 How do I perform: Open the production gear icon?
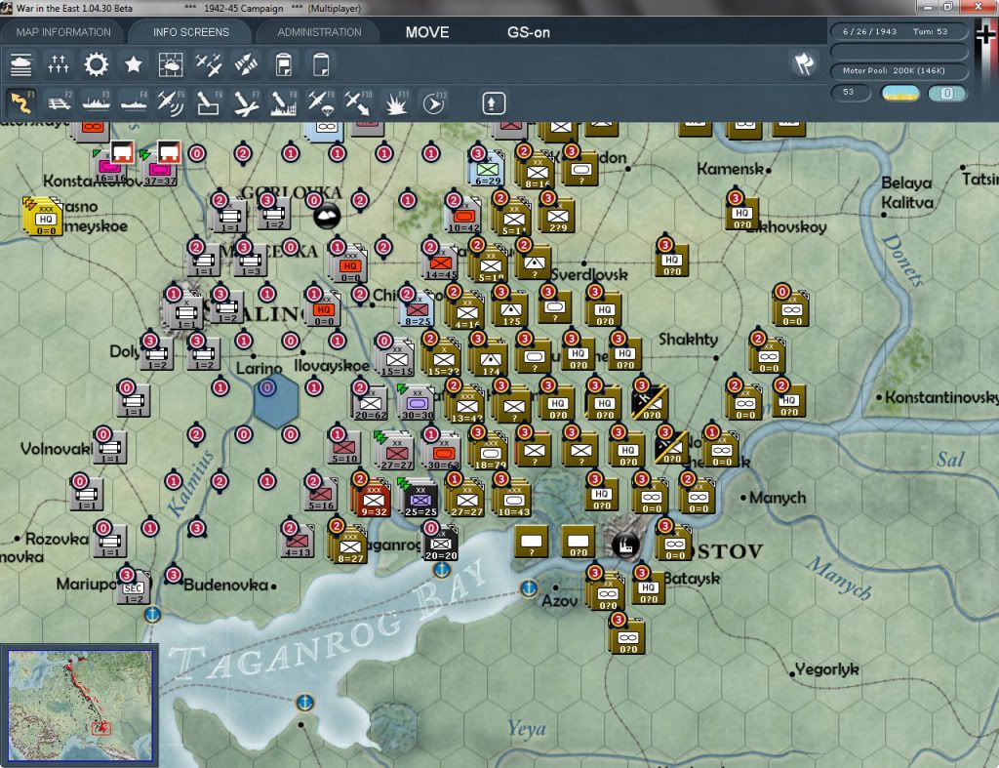[x=97, y=64]
